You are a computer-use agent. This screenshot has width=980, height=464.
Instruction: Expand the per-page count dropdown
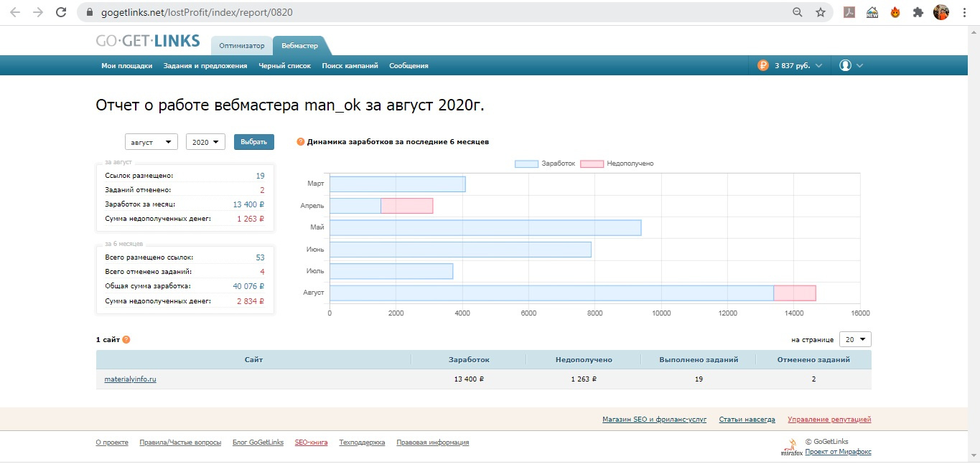854,339
